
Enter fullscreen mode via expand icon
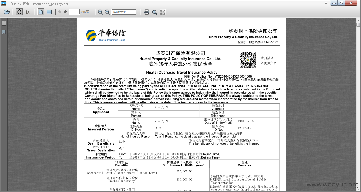coord(163,12)
